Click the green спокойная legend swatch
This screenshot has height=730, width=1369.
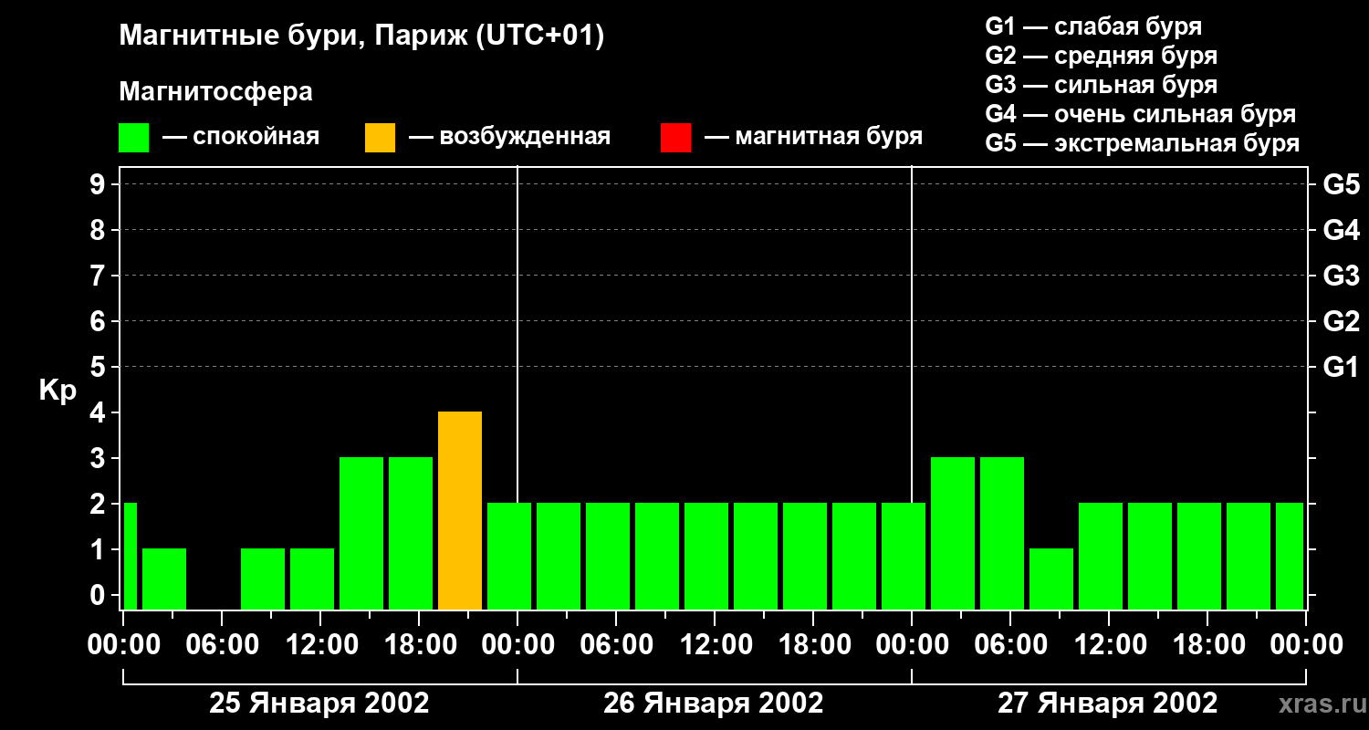(133, 137)
